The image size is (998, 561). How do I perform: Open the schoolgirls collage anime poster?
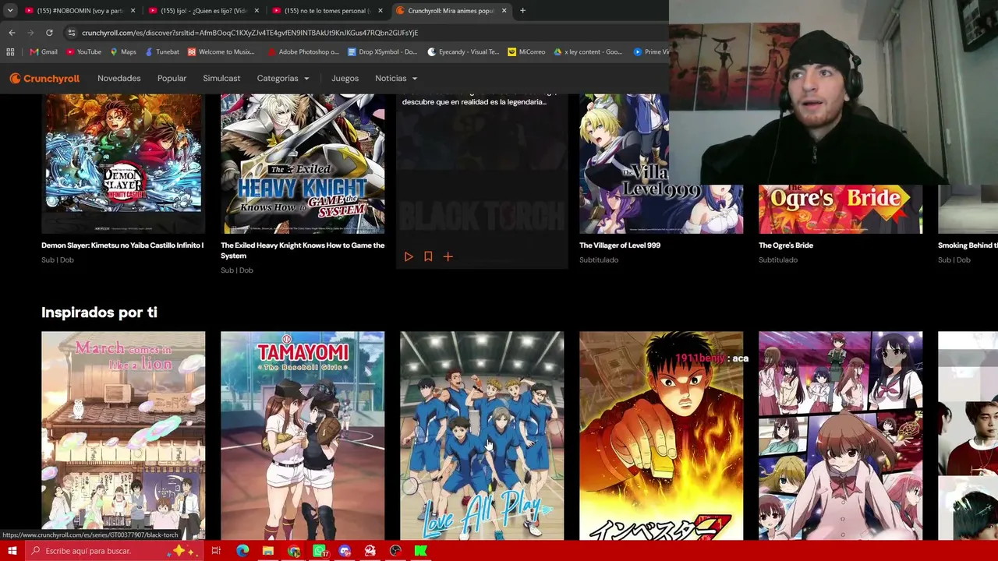coord(841,436)
